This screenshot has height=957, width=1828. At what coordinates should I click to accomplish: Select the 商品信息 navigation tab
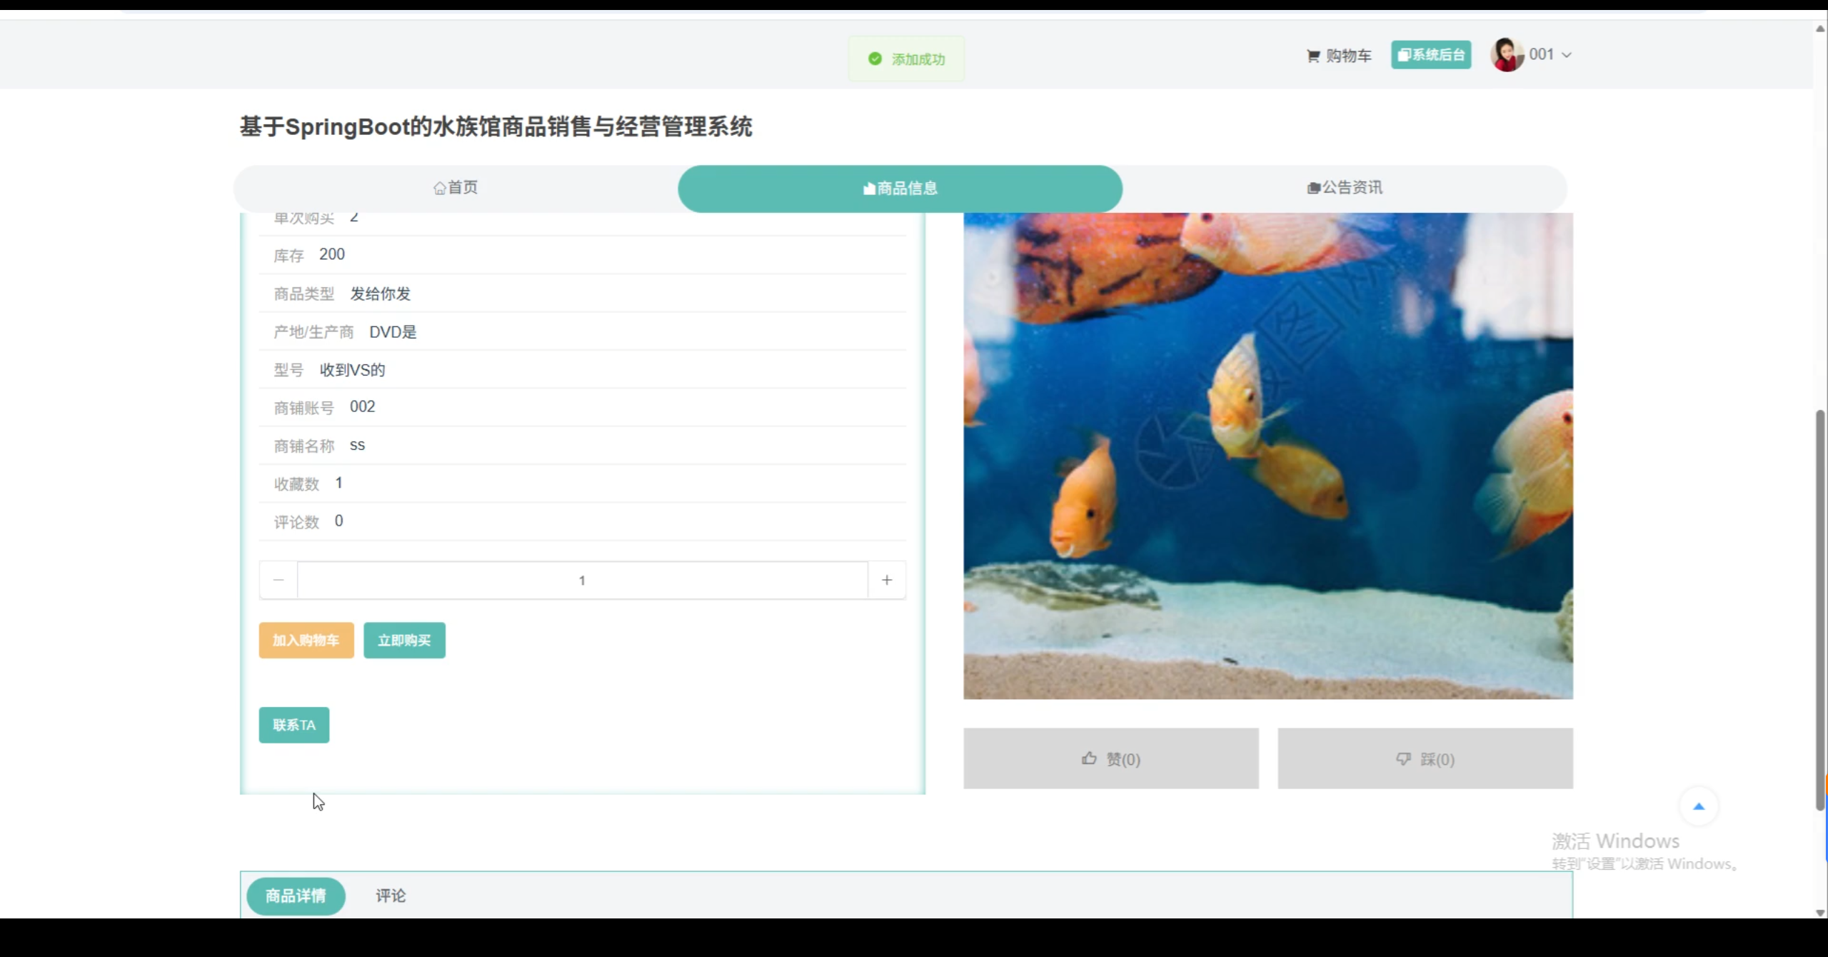point(900,189)
